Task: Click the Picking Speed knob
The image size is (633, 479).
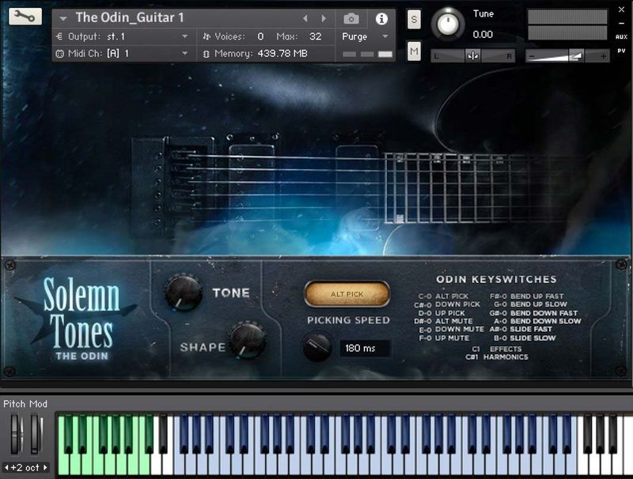Action: 319,345
